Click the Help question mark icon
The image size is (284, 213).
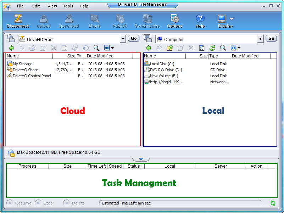[x=200, y=19]
